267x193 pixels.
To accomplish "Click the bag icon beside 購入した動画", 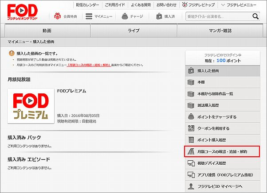I will [x=191, y=71].
